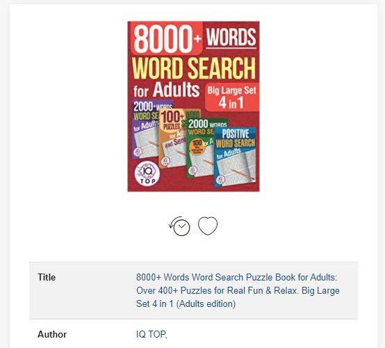Screen dimensions: 385x348
Task: Click the gray Title row background
Action: click(193, 290)
